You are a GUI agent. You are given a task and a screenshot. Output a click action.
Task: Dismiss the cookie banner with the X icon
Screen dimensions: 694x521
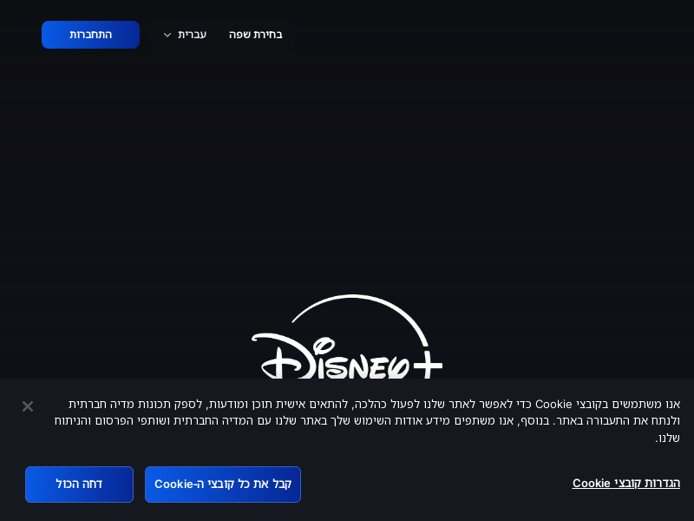click(x=28, y=406)
